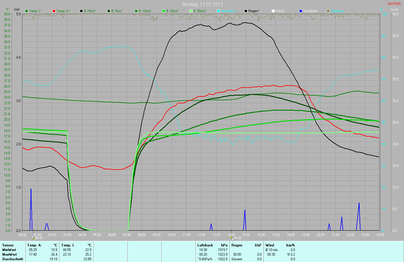The height and width of the screenshot is (262, 404).
Task: Click the blue Windböen legend swatch
Action: pos(301,11)
